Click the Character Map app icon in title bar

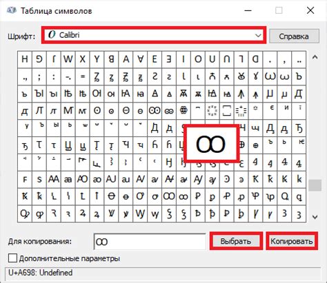[11, 10]
